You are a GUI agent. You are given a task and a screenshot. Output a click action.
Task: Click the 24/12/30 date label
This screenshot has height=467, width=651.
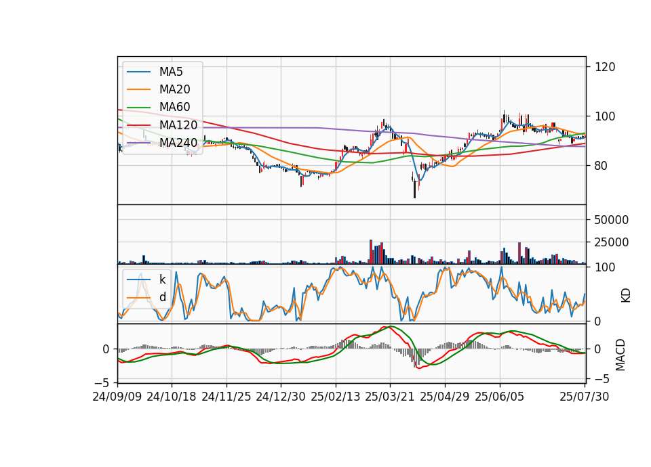(x=281, y=397)
